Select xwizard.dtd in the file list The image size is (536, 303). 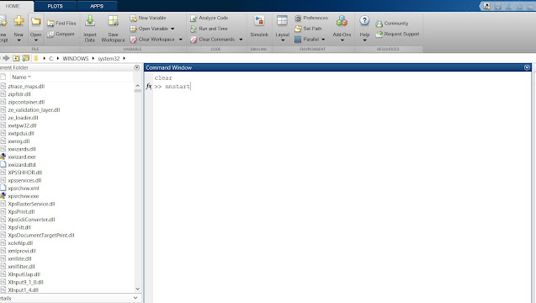tap(22, 164)
